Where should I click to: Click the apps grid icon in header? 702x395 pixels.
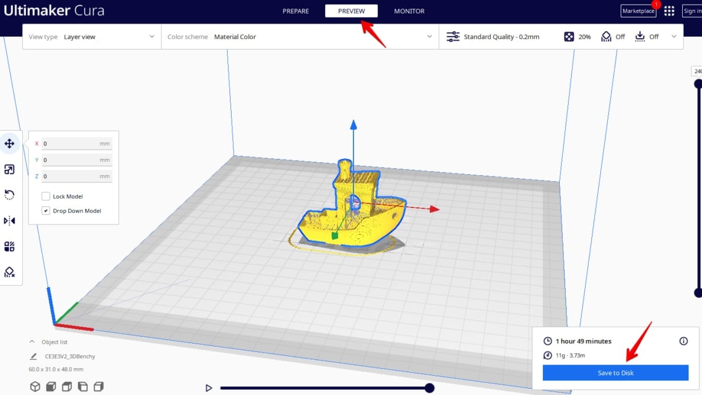[x=669, y=11]
